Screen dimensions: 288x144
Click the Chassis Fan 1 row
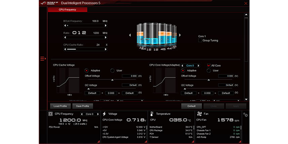tap(218, 131)
